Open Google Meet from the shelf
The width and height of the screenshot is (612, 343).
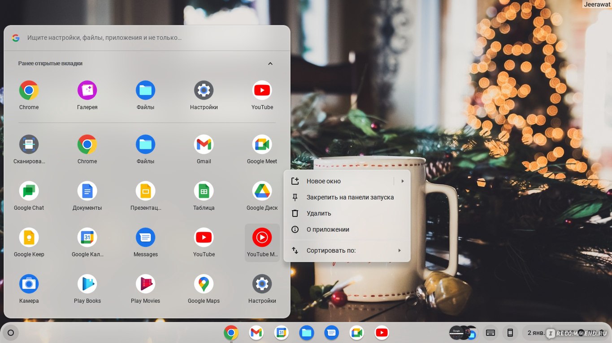coord(356,333)
